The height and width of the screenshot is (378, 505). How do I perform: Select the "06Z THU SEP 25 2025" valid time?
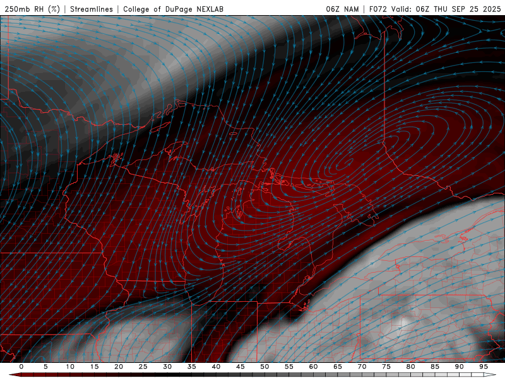[x=458, y=9]
